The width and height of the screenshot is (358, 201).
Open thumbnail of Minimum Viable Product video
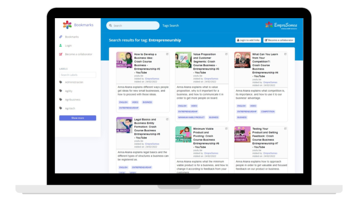click(183, 134)
